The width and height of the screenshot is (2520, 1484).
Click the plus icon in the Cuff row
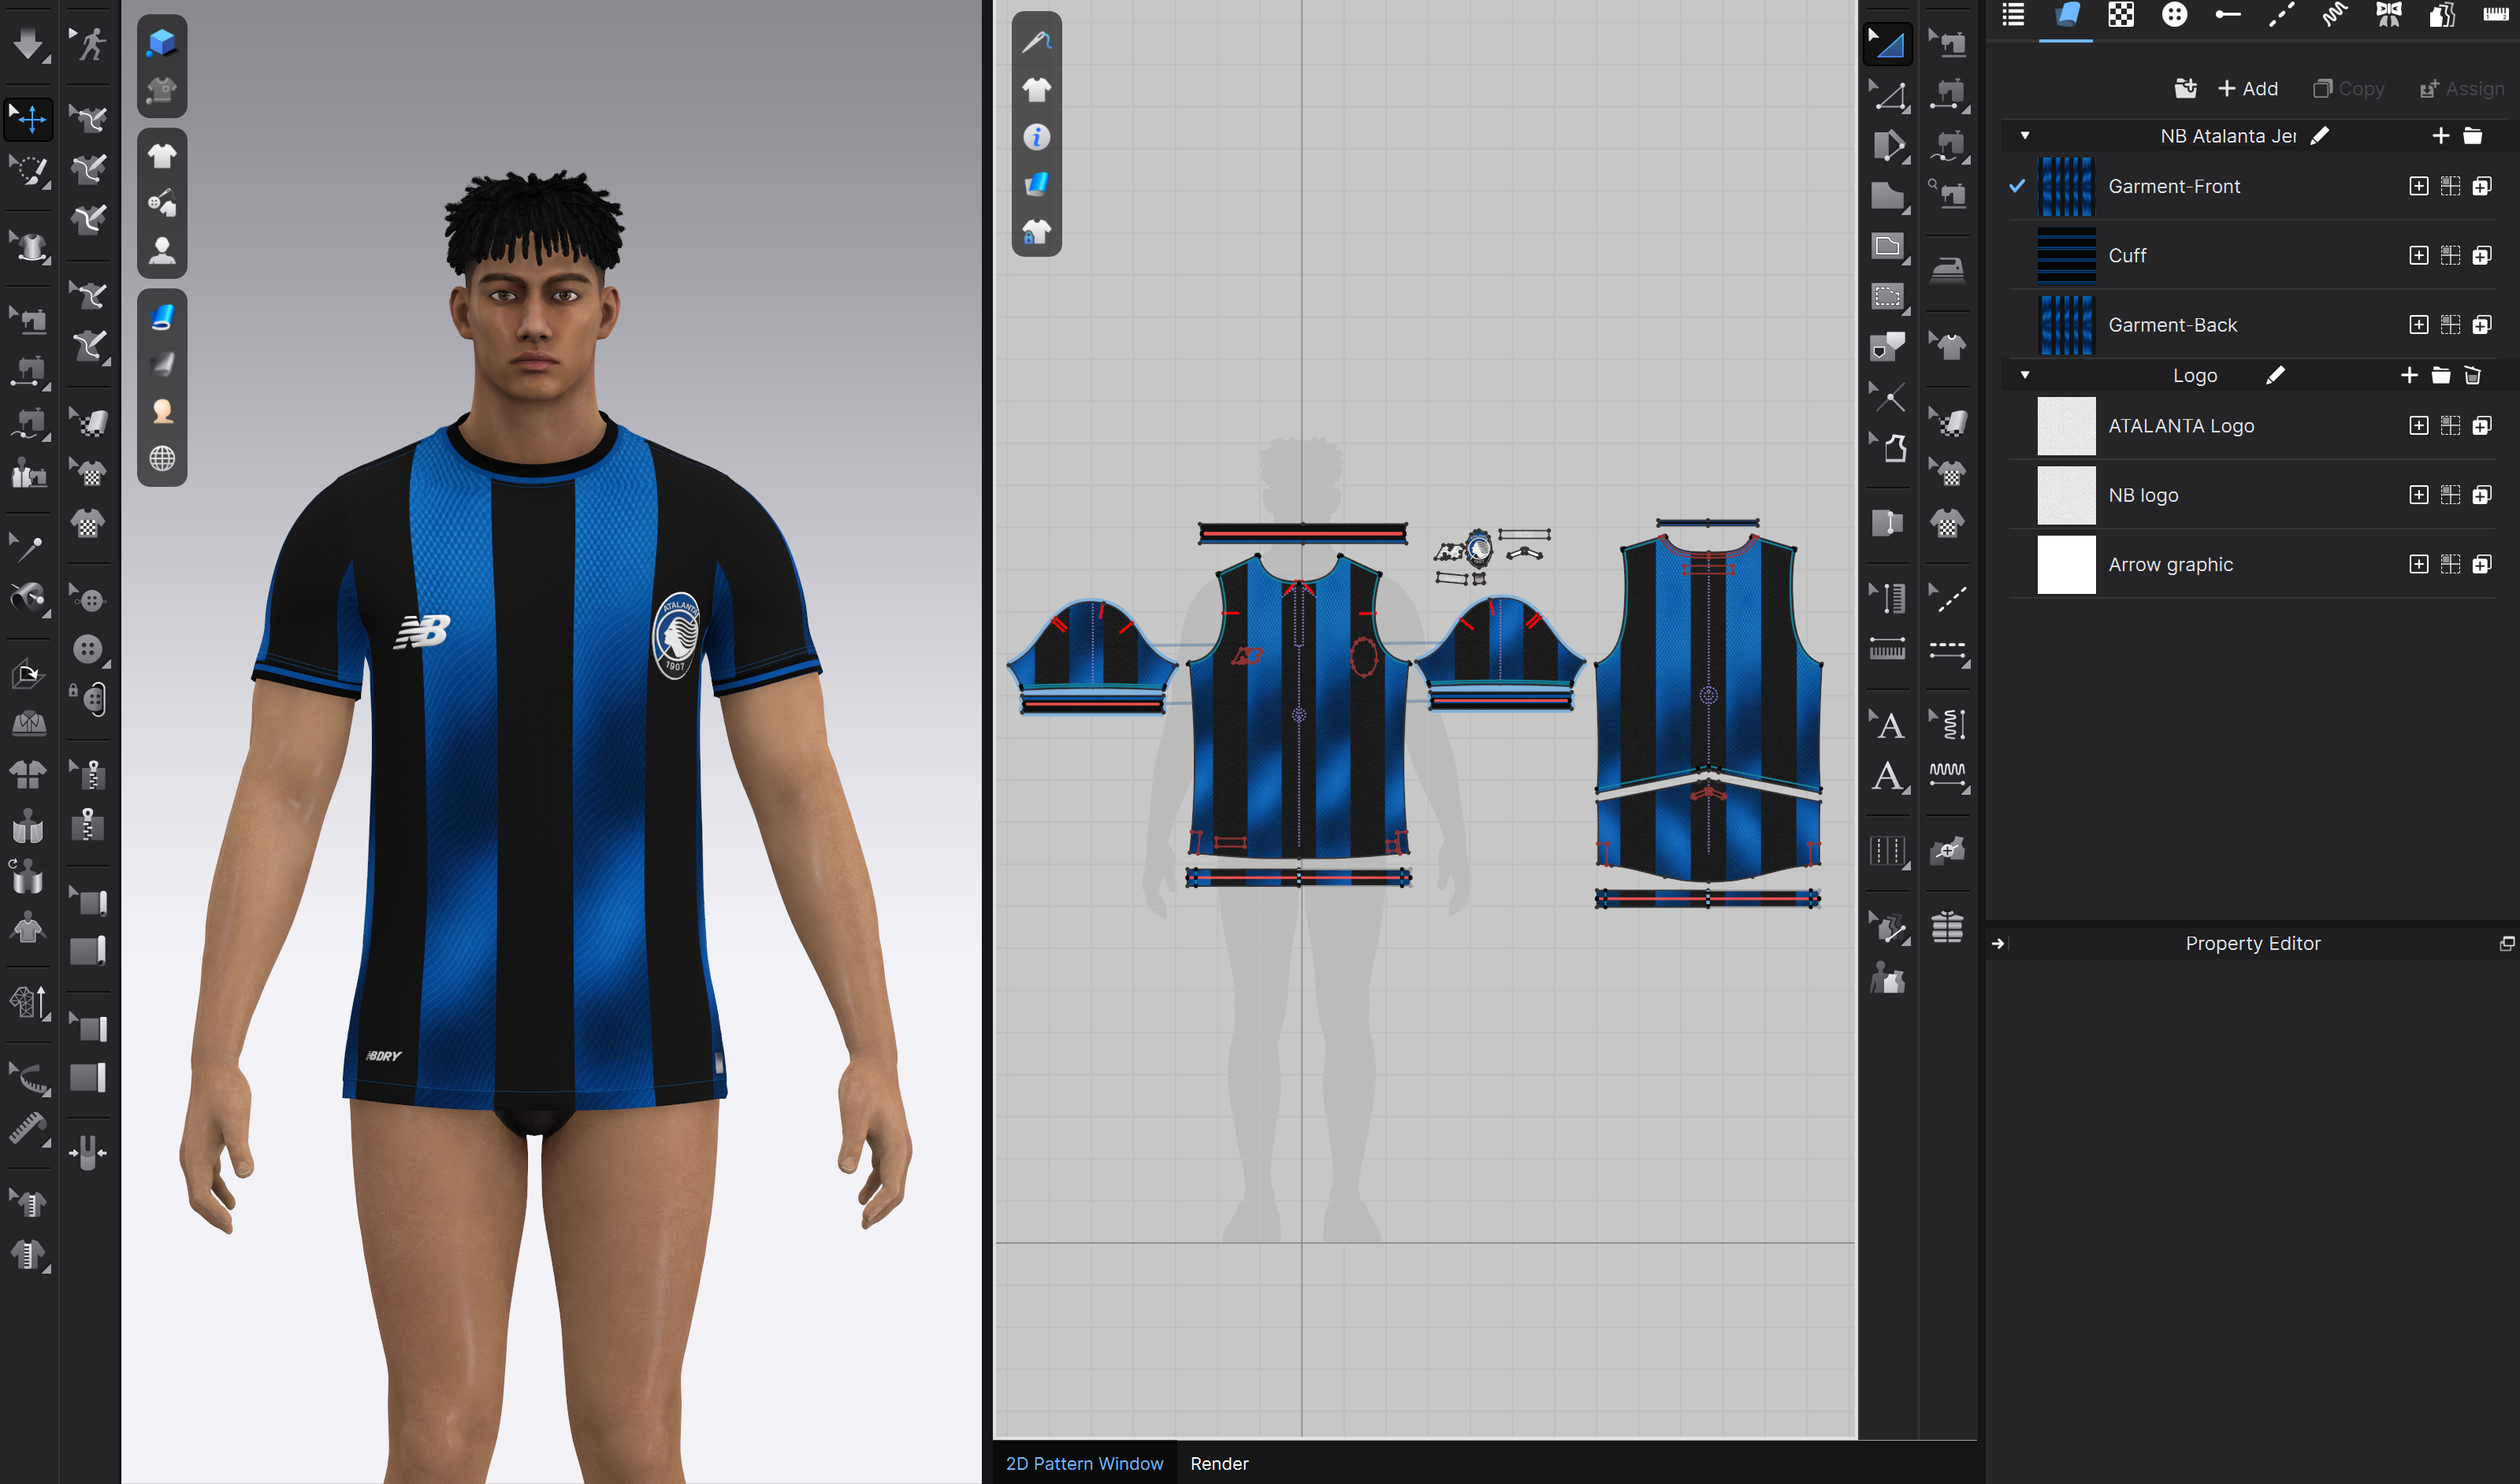2418,256
